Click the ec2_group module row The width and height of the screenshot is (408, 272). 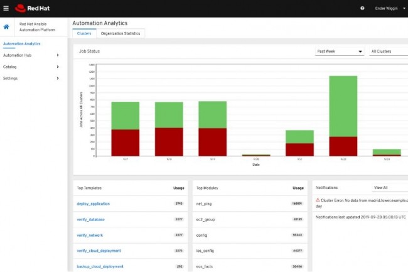pos(250,219)
